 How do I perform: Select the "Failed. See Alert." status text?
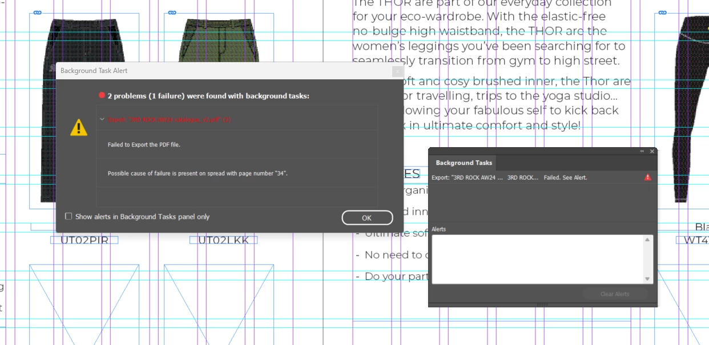(565, 177)
